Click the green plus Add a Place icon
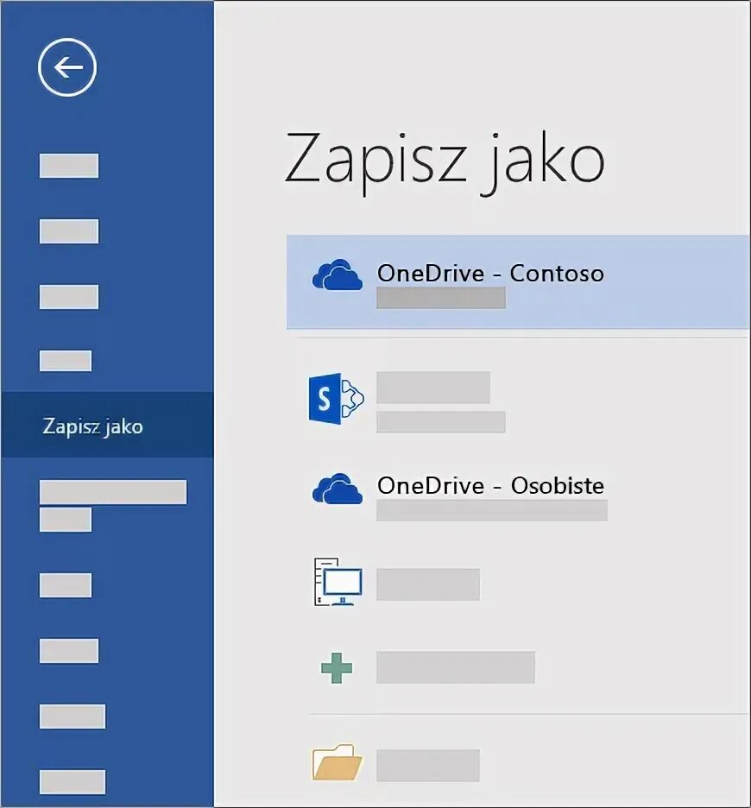Viewport: 751px width, 808px height. pyautogui.click(x=337, y=668)
